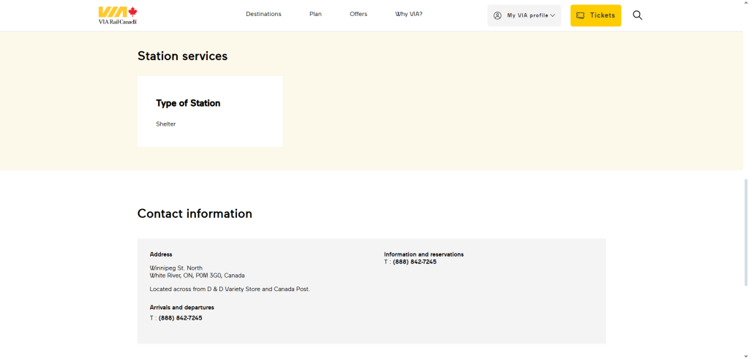The height and width of the screenshot is (359, 749).
Task: Click the vertical page scrollbar thumb
Action: tap(745, 232)
